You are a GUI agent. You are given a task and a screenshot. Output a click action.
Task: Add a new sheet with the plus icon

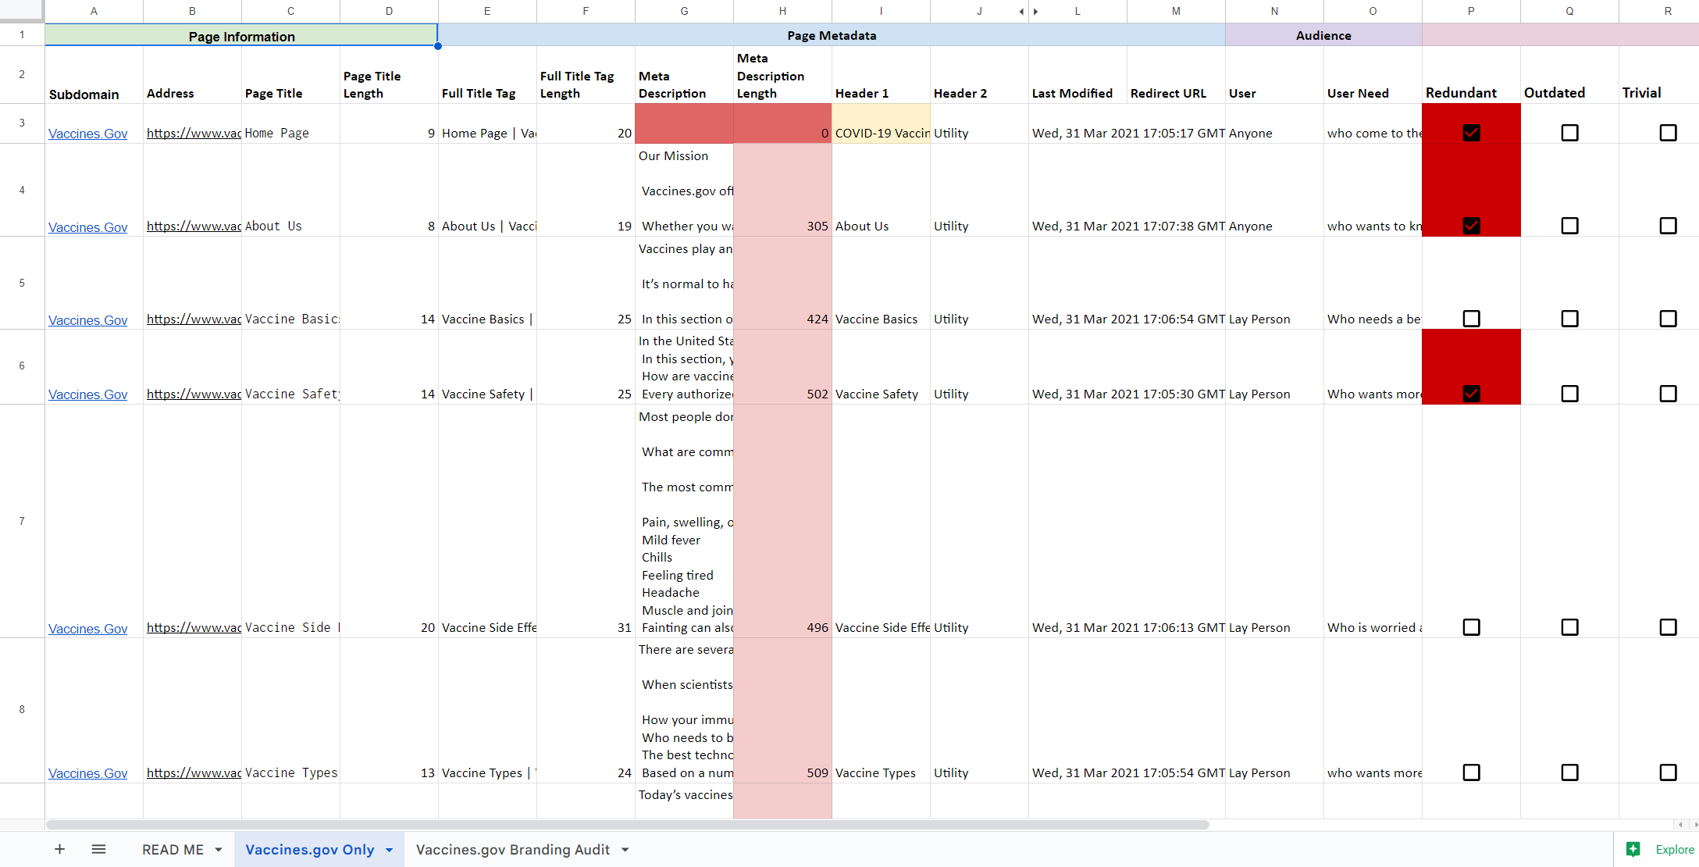[59, 849]
